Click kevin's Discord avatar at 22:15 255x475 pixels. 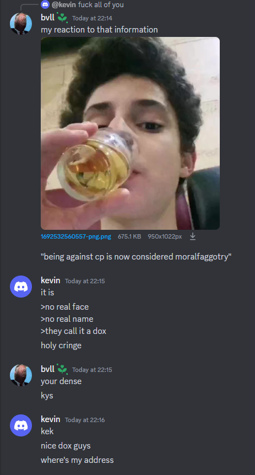tap(21, 287)
